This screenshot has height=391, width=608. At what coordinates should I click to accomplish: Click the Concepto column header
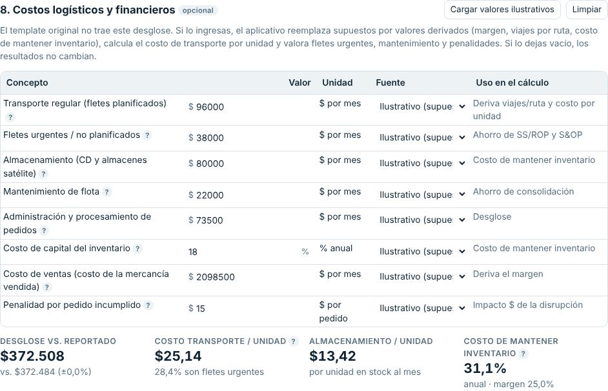coord(27,82)
